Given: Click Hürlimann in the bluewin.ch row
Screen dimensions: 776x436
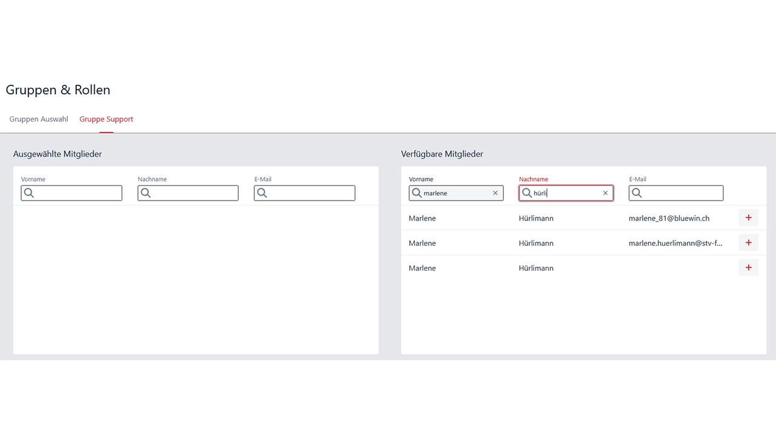Looking at the screenshot, I should coord(536,218).
